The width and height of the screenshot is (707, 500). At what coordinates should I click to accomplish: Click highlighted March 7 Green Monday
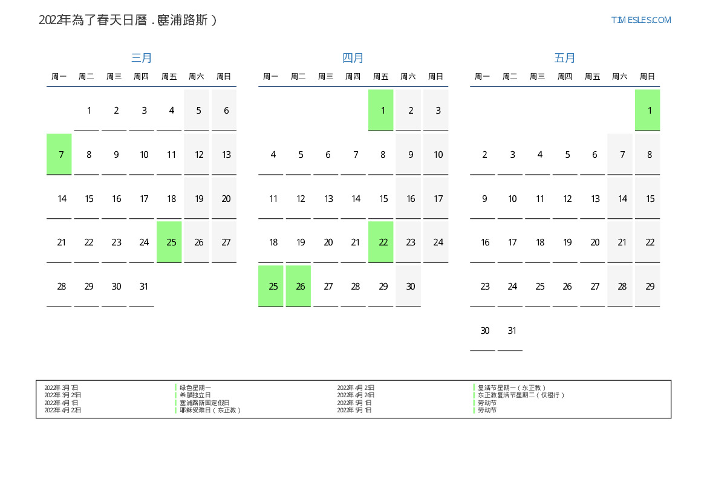click(x=59, y=154)
